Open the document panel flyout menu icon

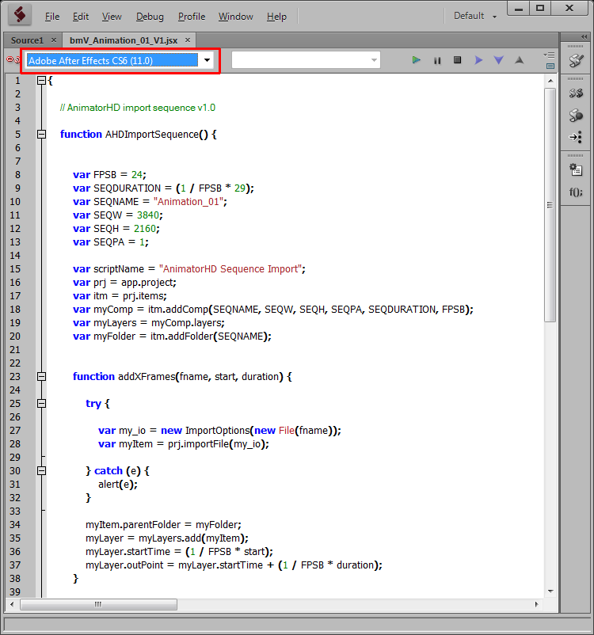550,55
